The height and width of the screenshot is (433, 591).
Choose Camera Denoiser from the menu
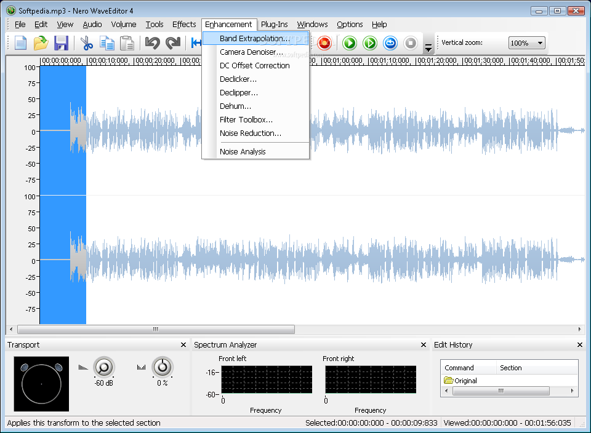point(255,52)
